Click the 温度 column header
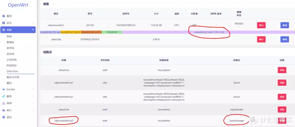Viewport: 295px width, 127px height. (176, 14)
